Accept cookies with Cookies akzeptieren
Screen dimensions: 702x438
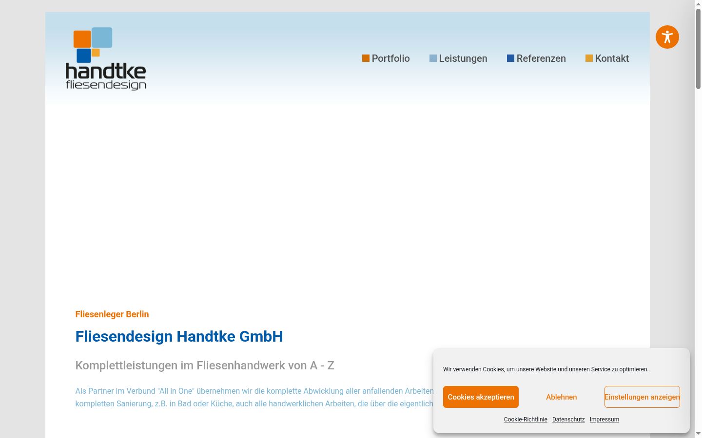coord(481,397)
